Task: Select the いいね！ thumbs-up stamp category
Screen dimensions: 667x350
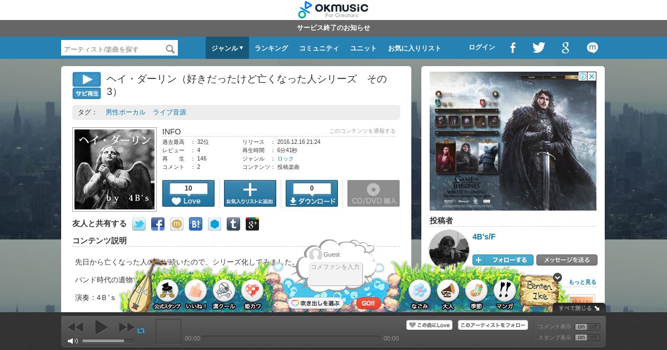Action: (196, 294)
